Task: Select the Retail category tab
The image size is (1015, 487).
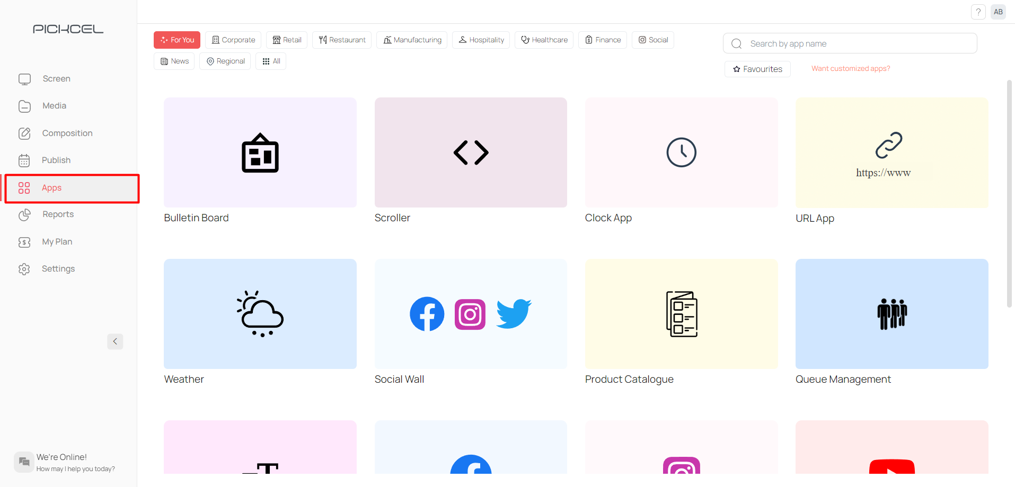Action: [x=287, y=40]
